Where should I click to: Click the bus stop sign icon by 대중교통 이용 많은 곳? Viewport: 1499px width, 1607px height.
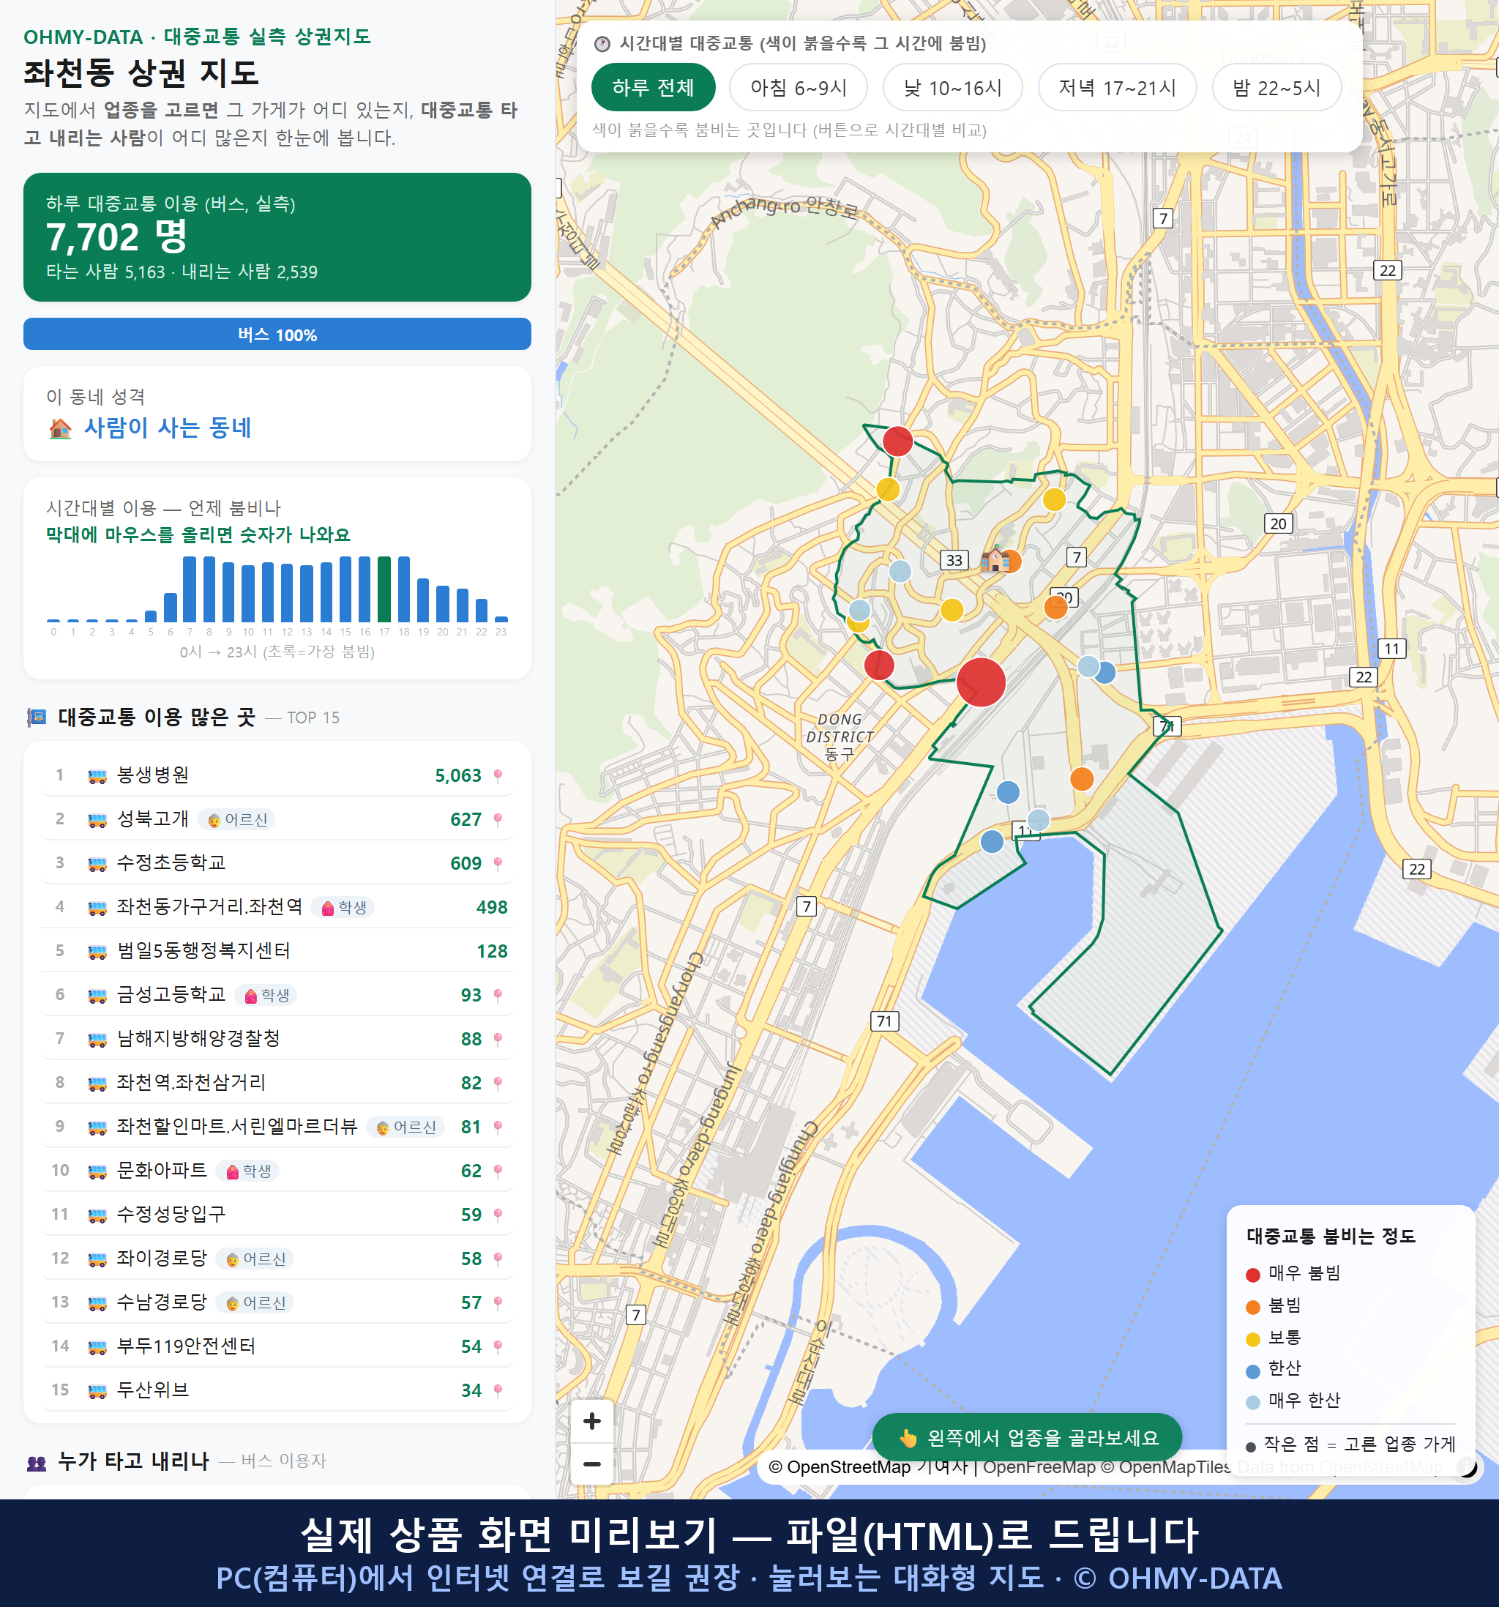pos(37,717)
